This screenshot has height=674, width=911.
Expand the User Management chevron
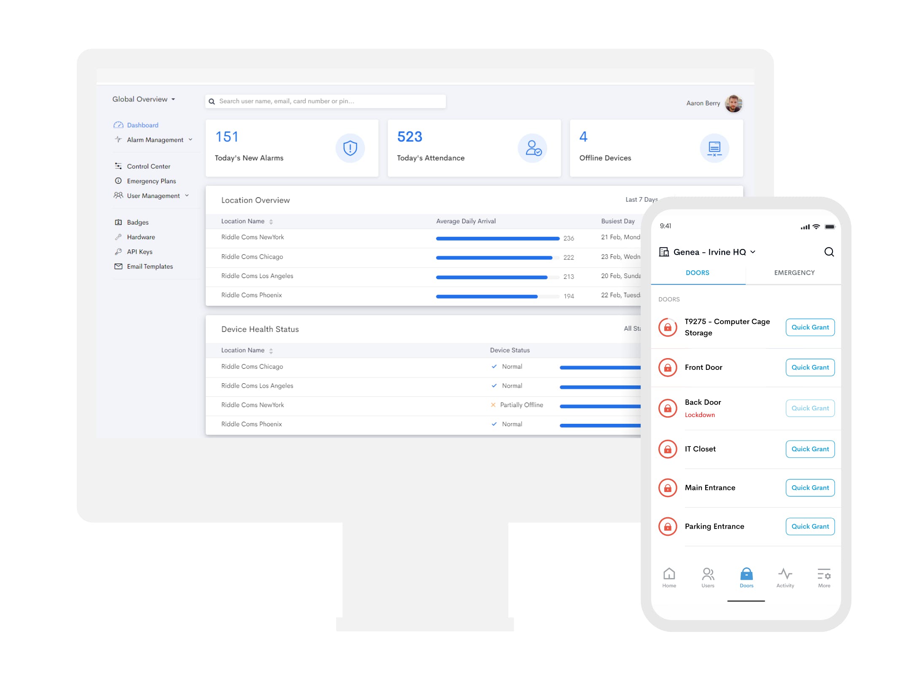pyautogui.click(x=187, y=195)
